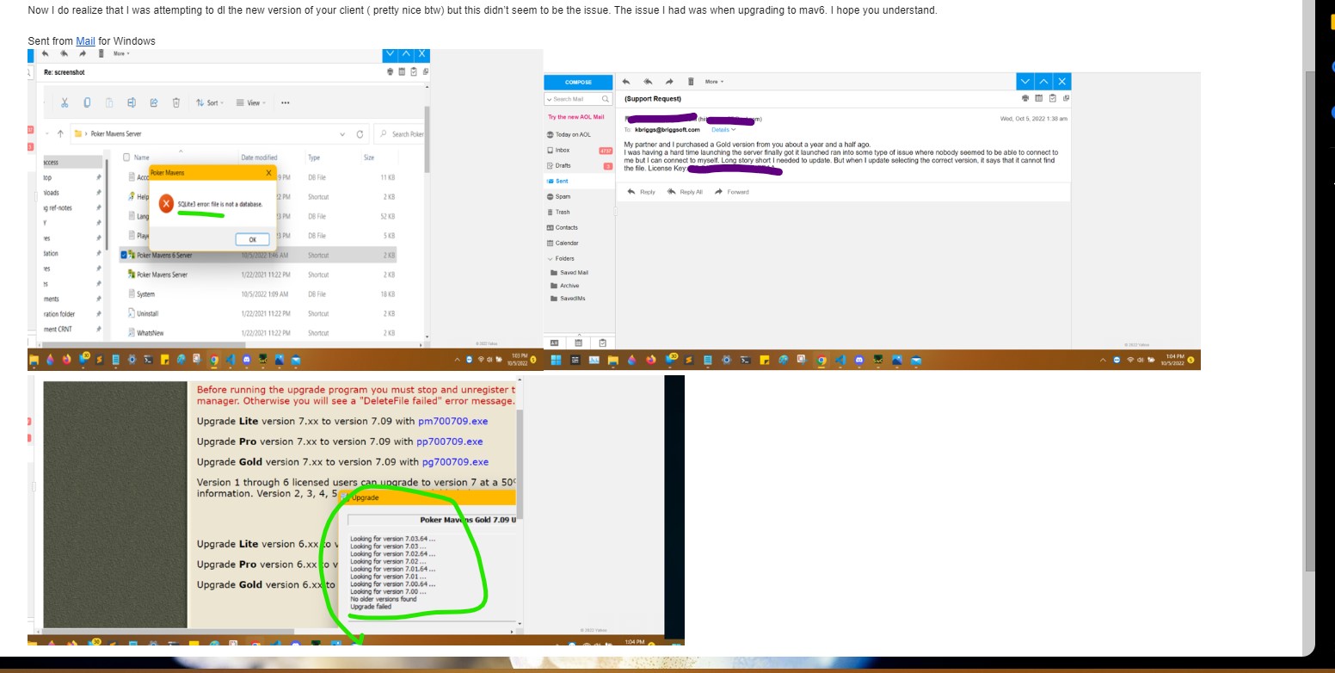Download the pp700709.exe Pro upgrade link
This screenshot has width=1335, height=673.
(452, 441)
